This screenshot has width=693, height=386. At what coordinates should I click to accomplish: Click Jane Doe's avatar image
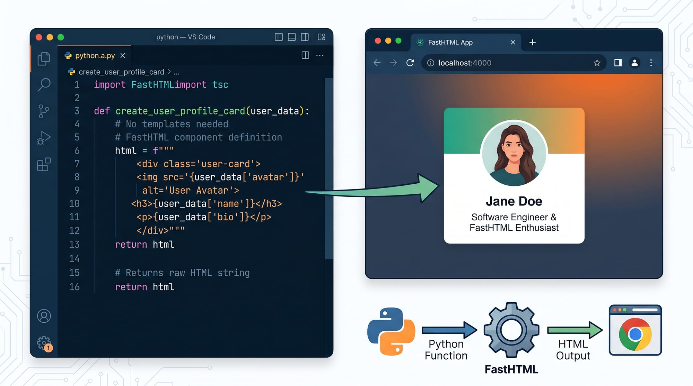pyautogui.click(x=514, y=153)
